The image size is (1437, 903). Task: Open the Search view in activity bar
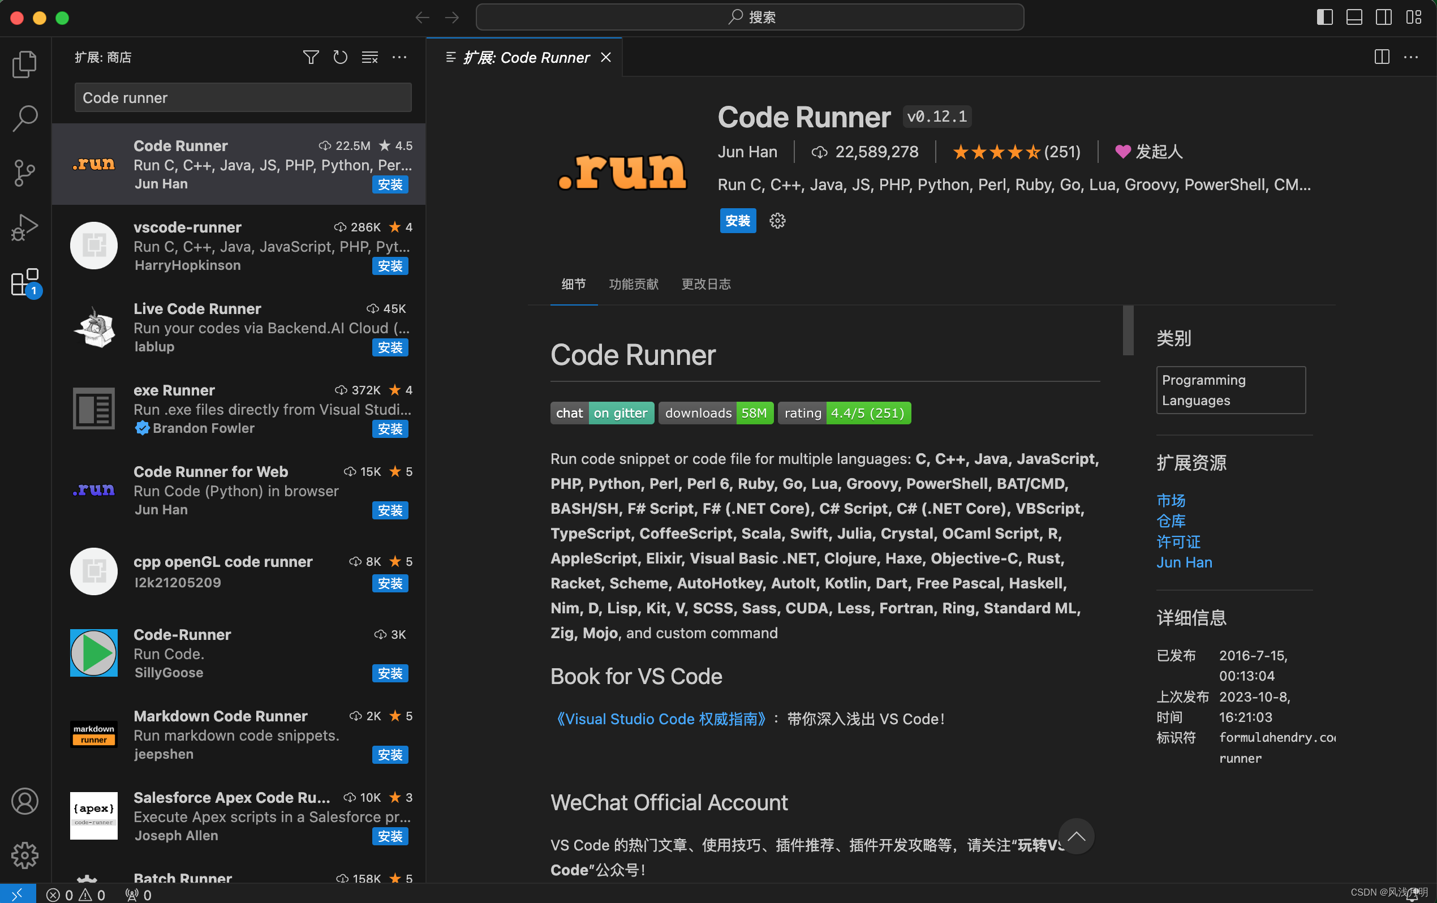[24, 118]
